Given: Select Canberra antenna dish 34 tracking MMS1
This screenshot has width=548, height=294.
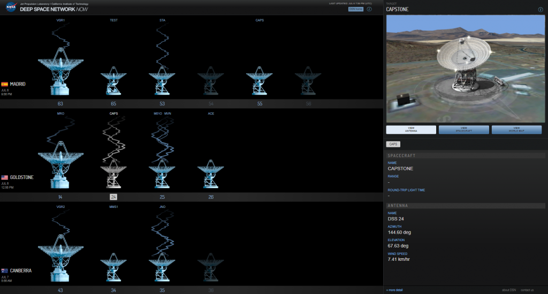Looking at the screenshot, I should coord(113,267).
